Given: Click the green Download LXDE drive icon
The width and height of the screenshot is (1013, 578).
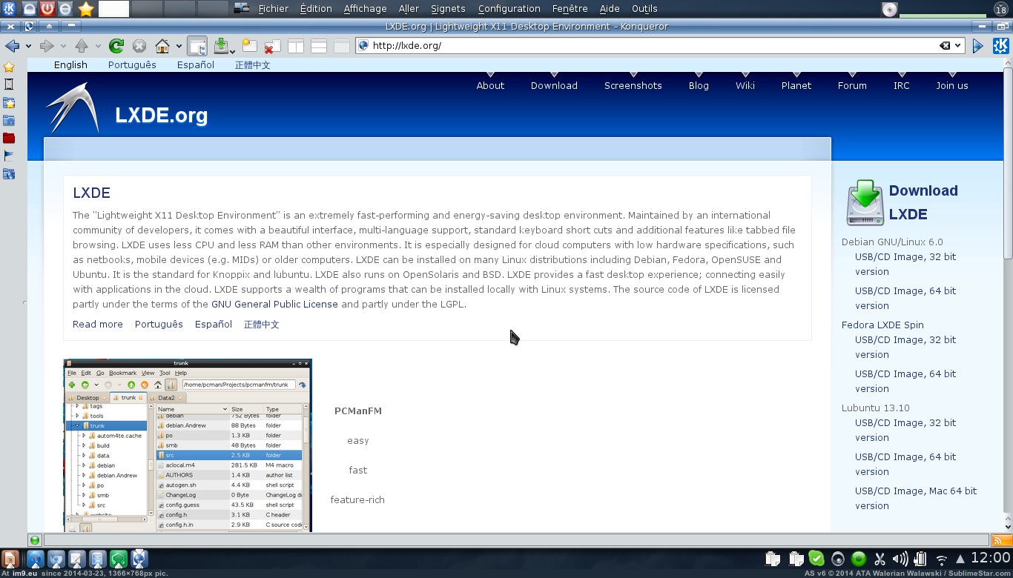Looking at the screenshot, I should point(865,202).
